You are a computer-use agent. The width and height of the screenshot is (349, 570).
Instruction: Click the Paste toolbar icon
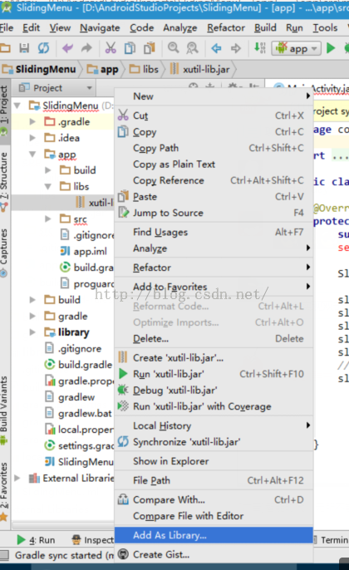tap(149, 47)
